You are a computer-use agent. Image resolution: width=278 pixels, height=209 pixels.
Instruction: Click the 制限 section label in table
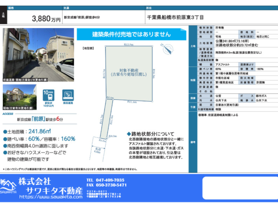tap(193, 80)
